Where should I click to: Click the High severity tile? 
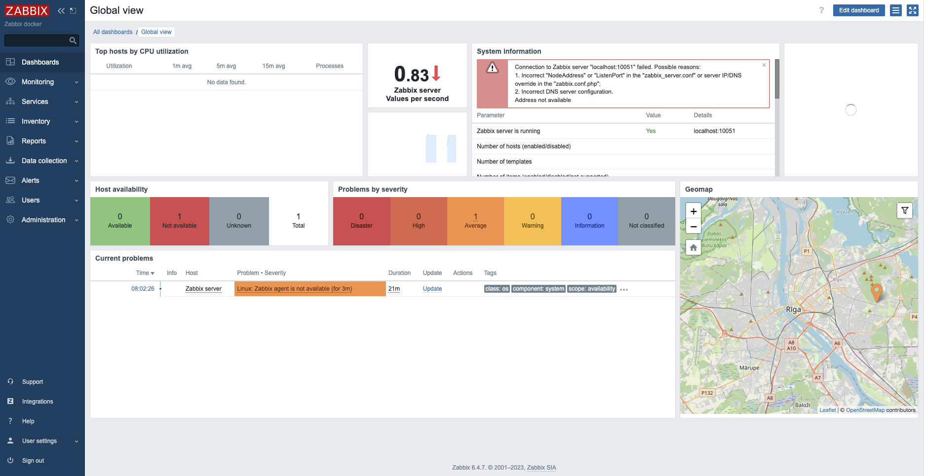tap(419, 221)
